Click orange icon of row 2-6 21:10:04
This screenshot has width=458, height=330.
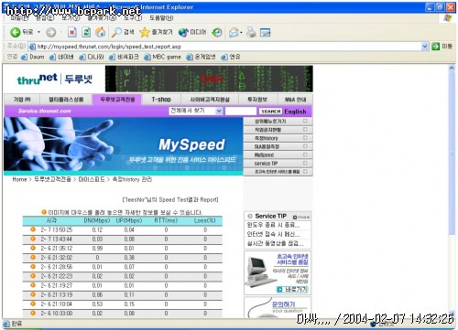tap(33, 303)
